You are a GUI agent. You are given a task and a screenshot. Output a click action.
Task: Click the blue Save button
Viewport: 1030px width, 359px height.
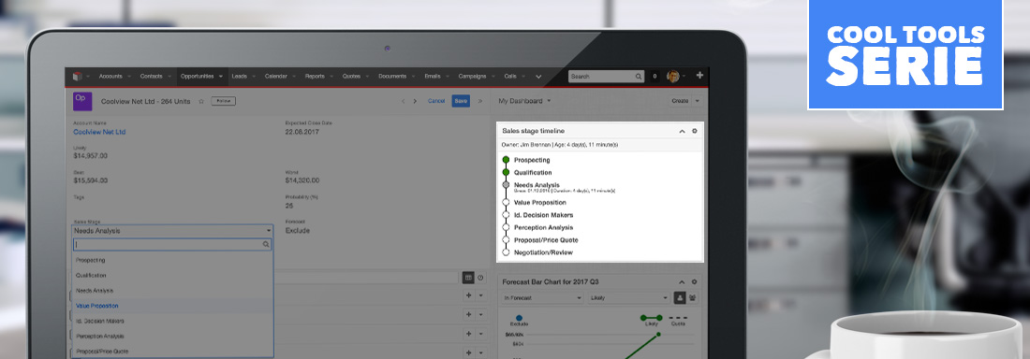[x=461, y=101]
